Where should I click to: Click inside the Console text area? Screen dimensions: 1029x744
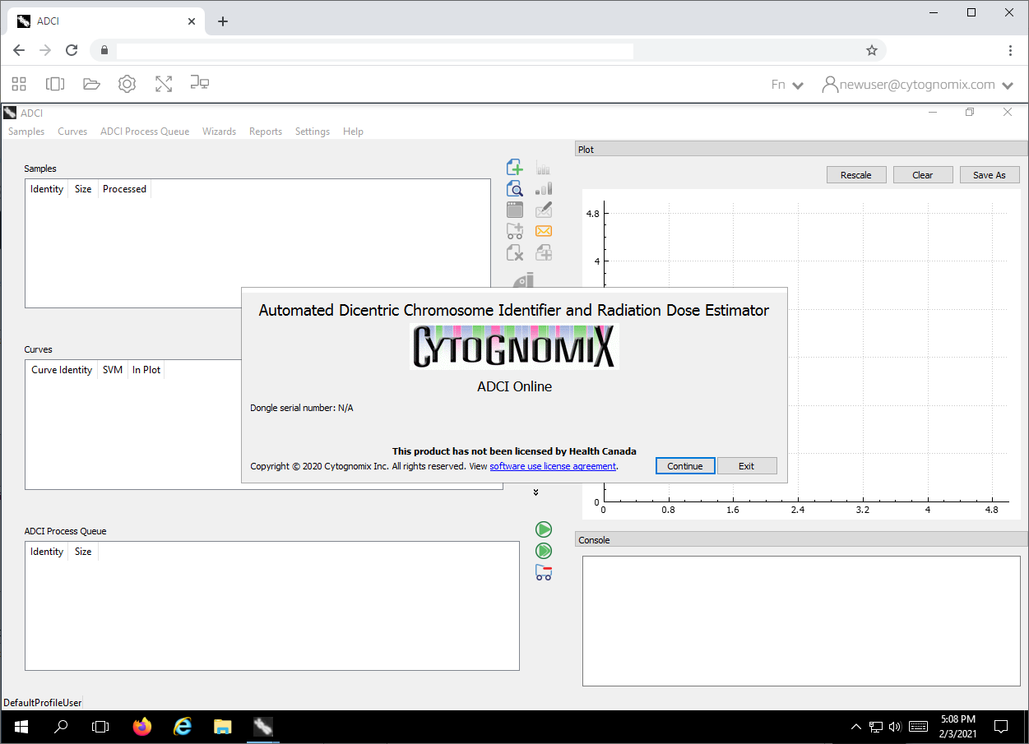(x=800, y=621)
